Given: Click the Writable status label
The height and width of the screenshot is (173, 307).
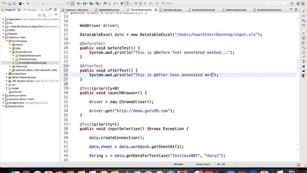Looking at the screenshot, I should click(x=178, y=164).
